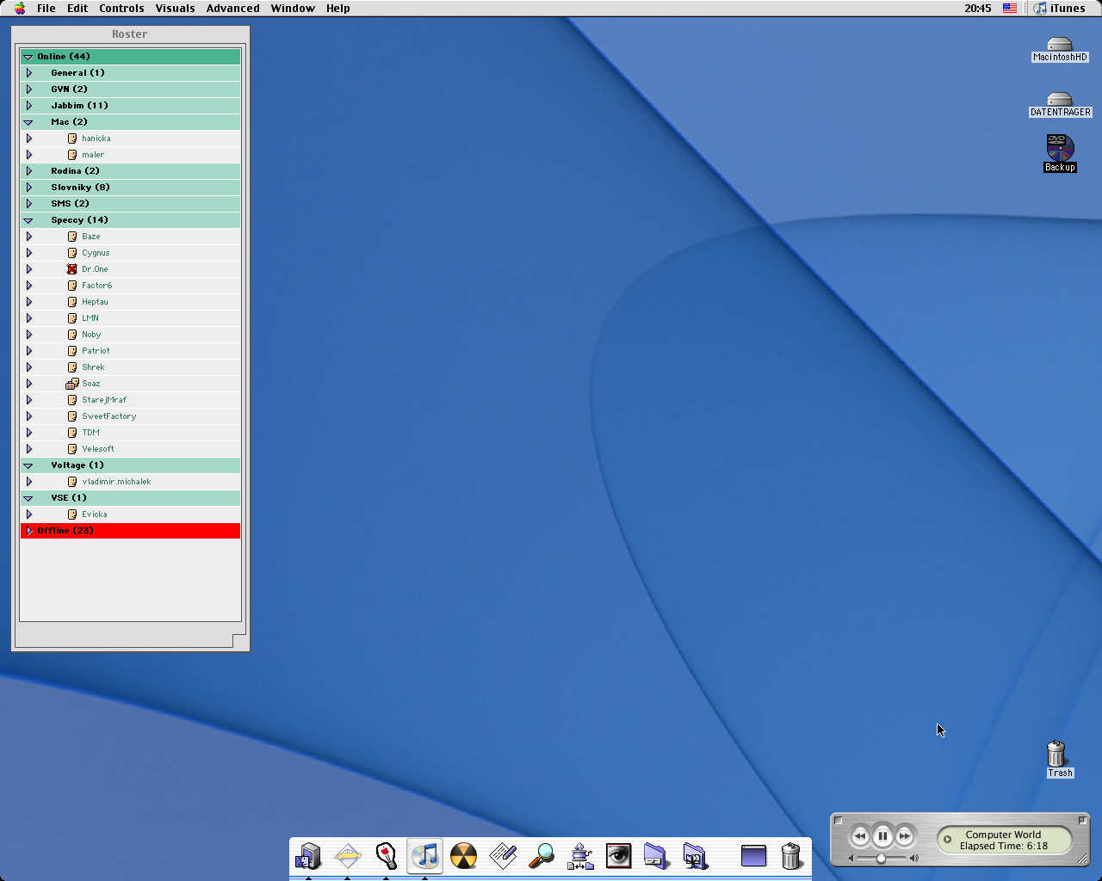Select the SweetFactory contact
The width and height of the screenshot is (1102, 881).
[108, 416]
